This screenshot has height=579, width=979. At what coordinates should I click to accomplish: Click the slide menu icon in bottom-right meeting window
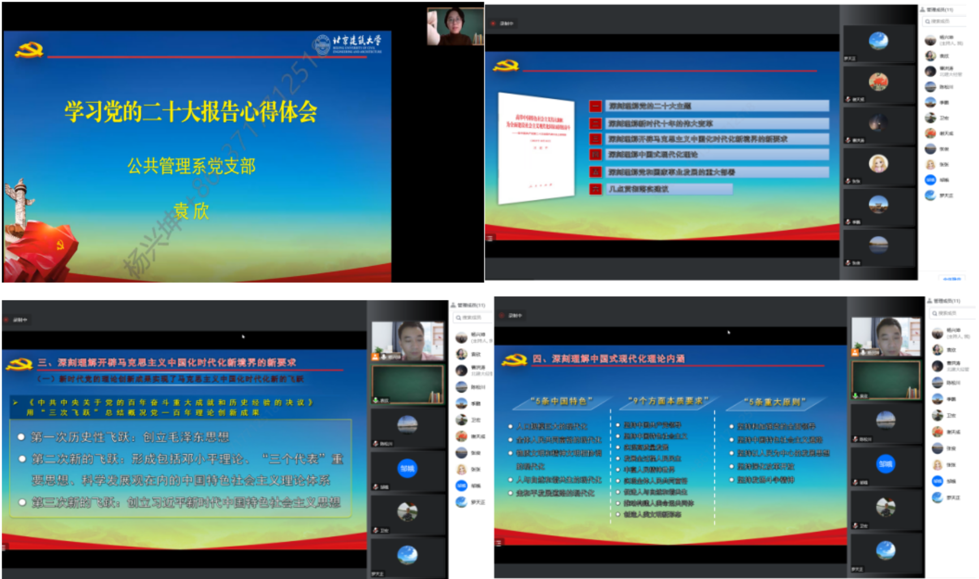pyautogui.click(x=499, y=543)
